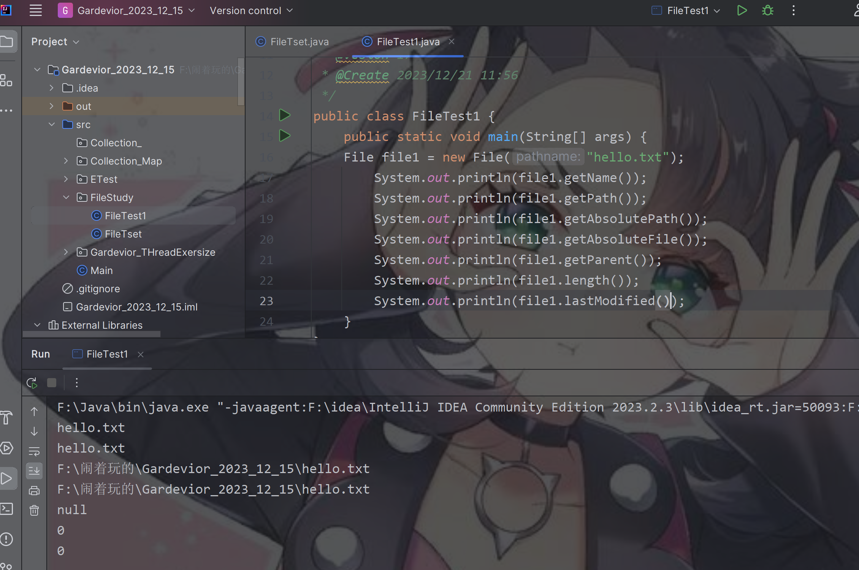Open the Gardevior_2023_12_15 project switcher
This screenshot has height=570, width=859.
[130, 11]
